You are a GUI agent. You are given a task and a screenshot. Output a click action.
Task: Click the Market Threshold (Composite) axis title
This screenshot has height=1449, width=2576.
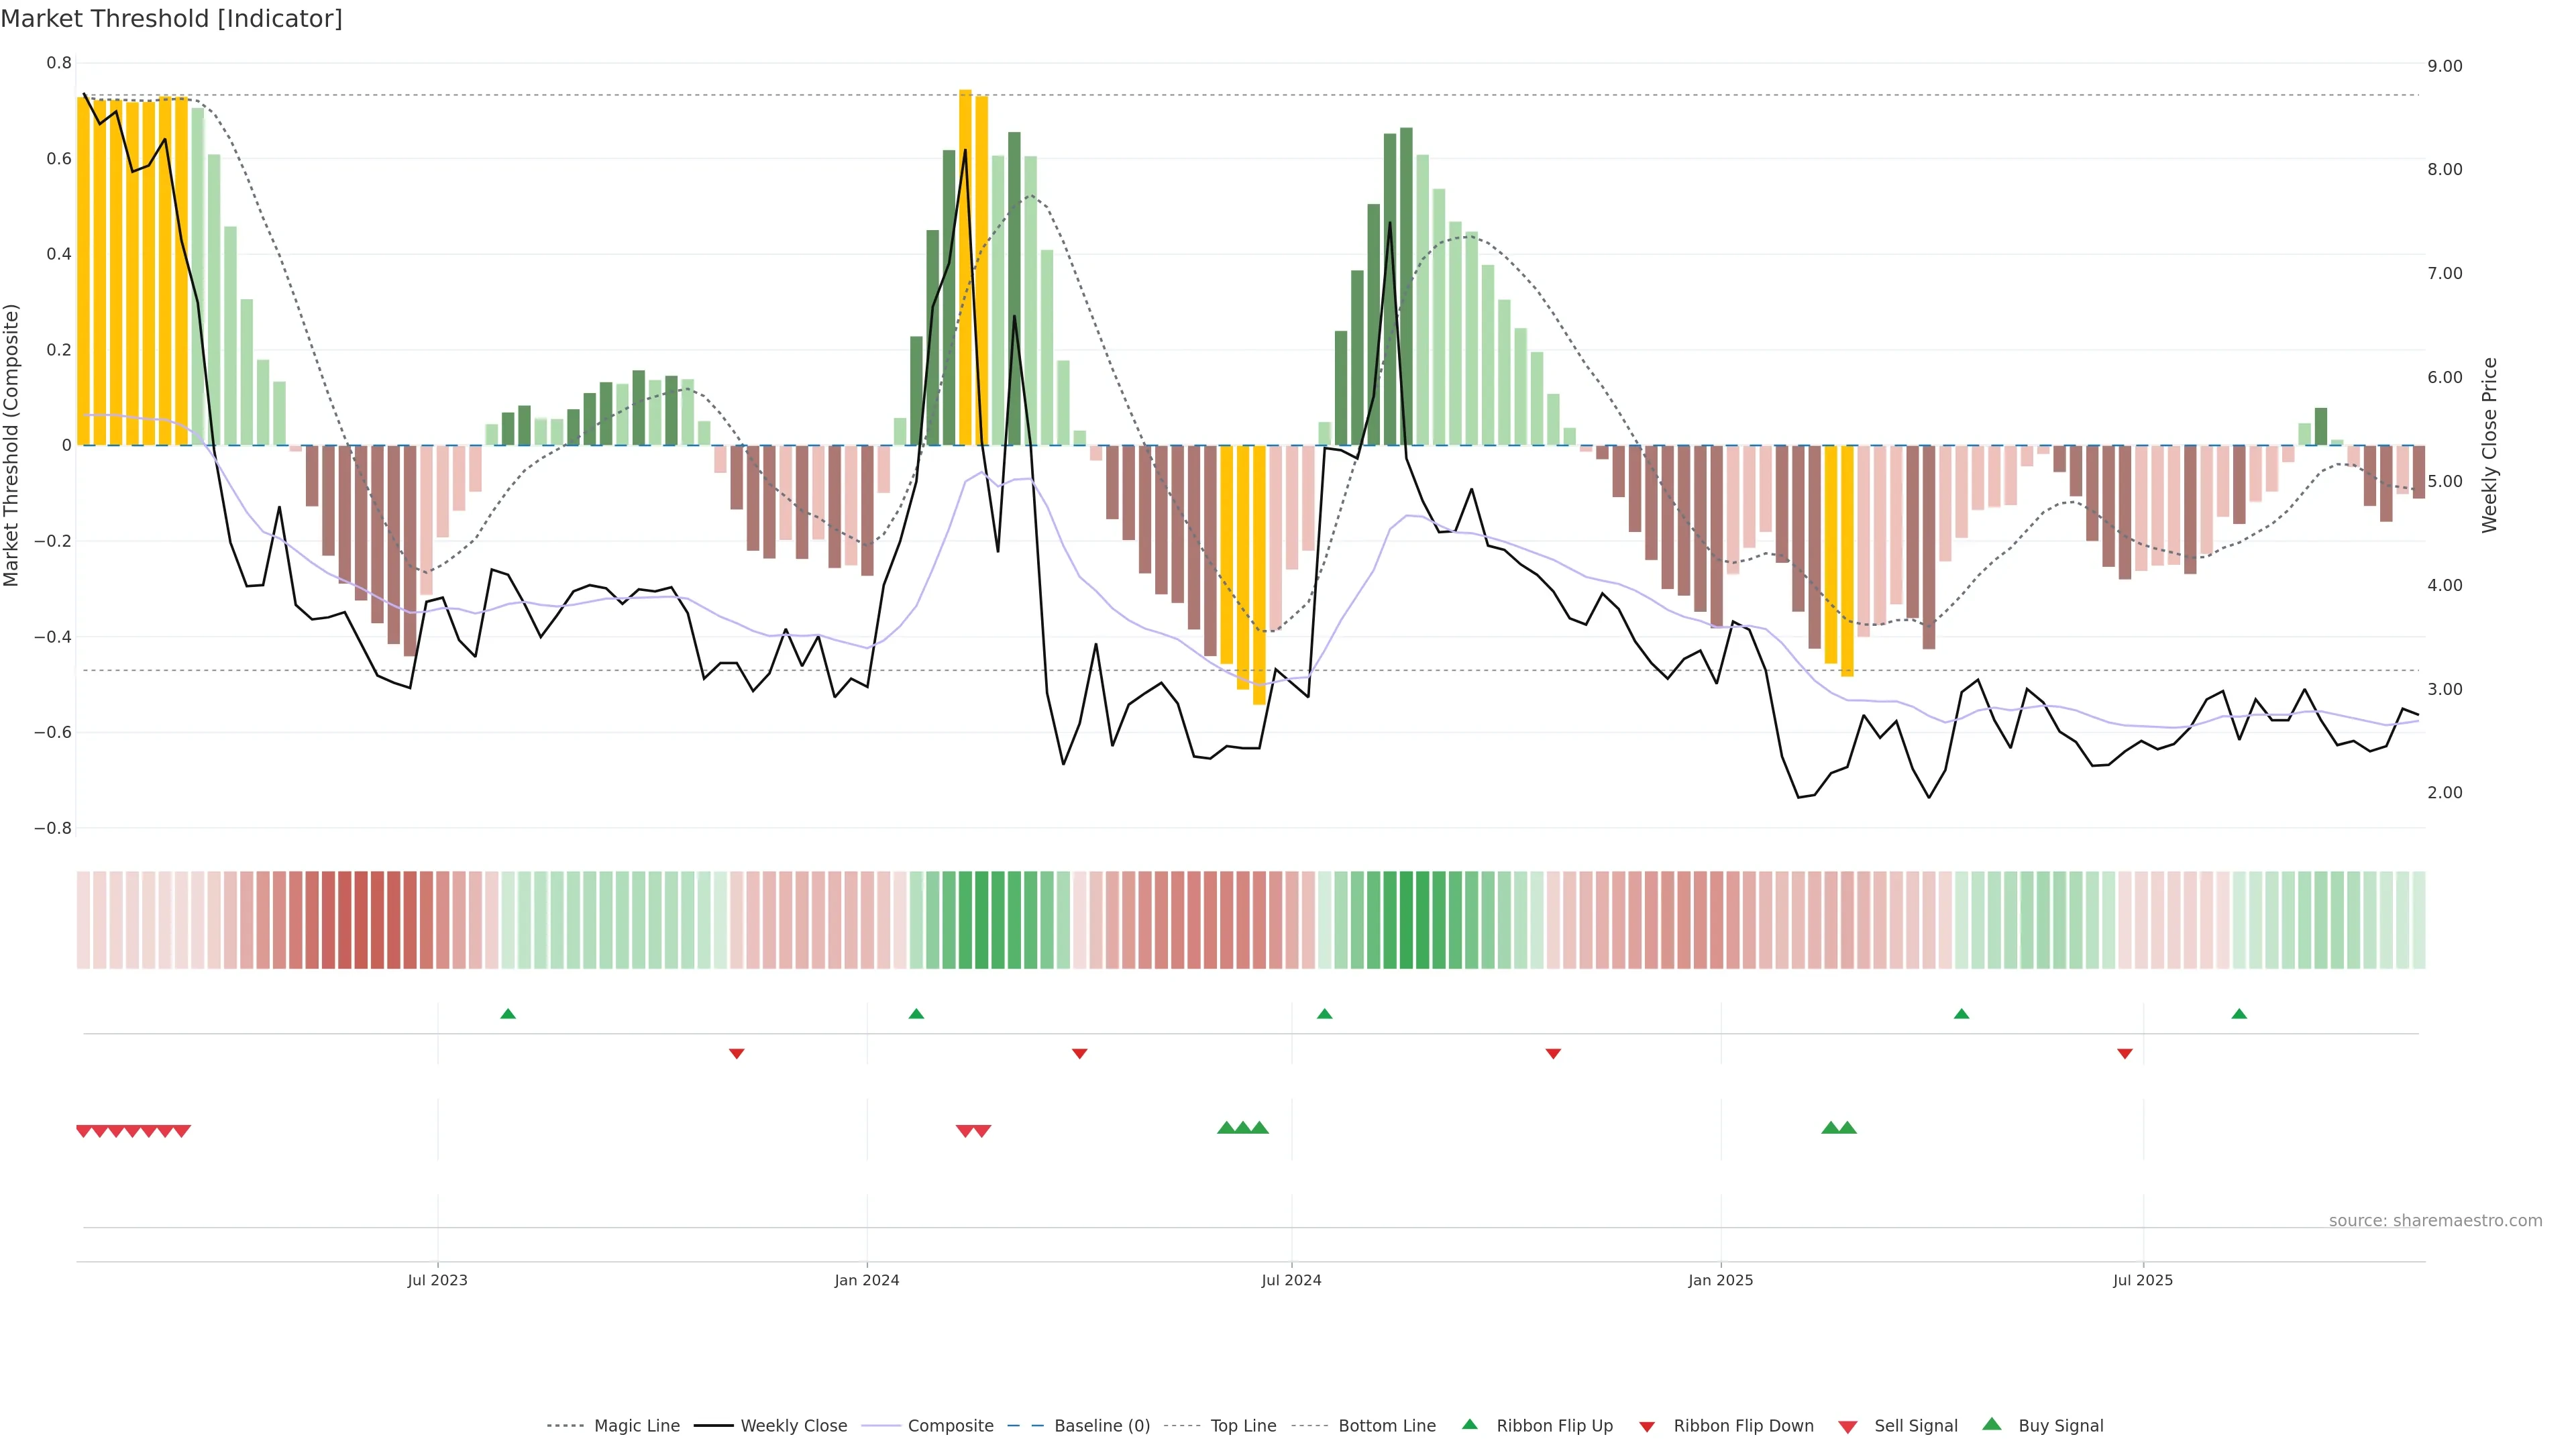point(11,445)
